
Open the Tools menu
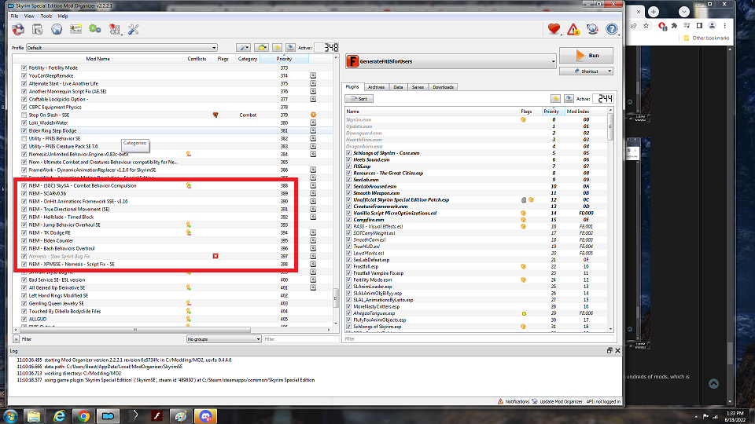pyautogui.click(x=46, y=16)
